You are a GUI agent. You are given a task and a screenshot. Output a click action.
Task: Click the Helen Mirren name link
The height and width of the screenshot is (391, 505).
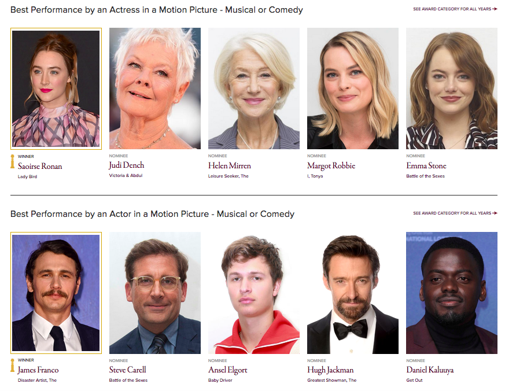pos(229,166)
